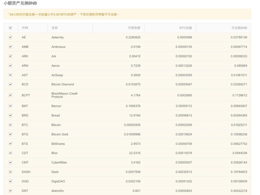Uncheck the DNT district0x row checkbox
The width and height of the screenshot is (260, 195).
11,191
